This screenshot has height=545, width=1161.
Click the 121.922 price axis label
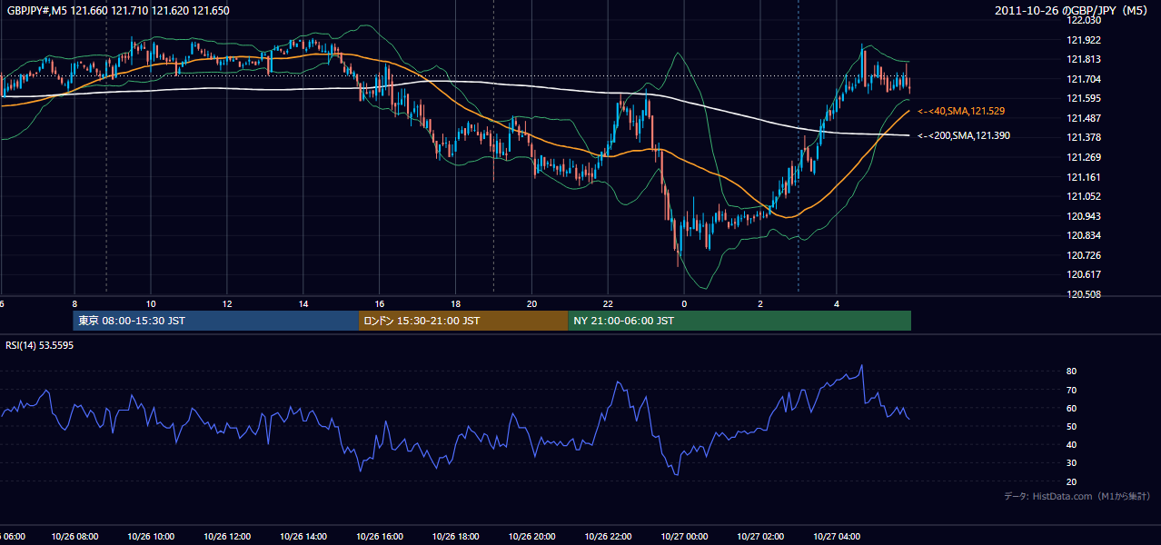click(1083, 40)
